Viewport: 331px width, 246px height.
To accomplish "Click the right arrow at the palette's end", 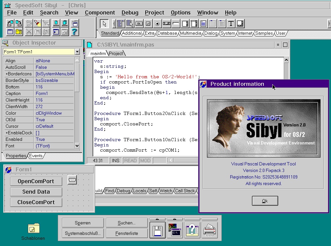I will tap(329, 24).
